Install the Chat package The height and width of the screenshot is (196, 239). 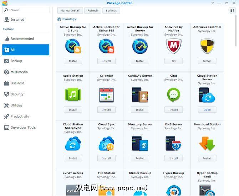point(174,110)
